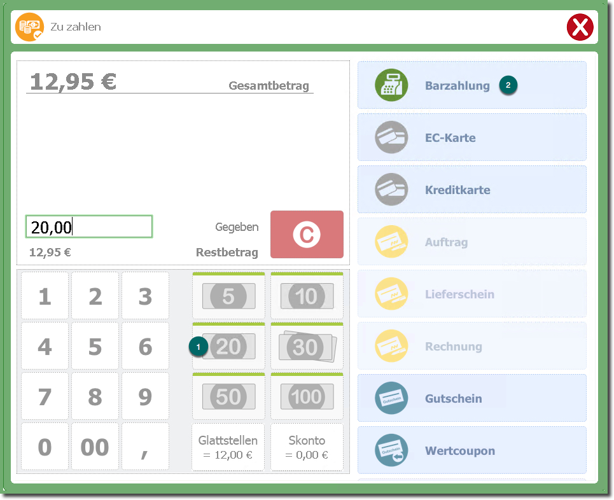
Task: Apply Skonto discount button
Action: (x=307, y=447)
